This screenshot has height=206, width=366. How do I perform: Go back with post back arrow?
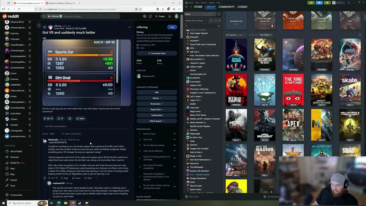click(x=45, y=27)
